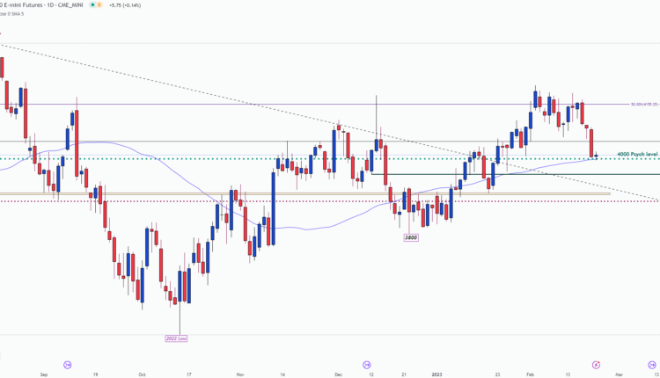The width and height of the screenshot is (660, 378).
Task: Click the SMA 5 indicator legend
Action: coord(18,16)
